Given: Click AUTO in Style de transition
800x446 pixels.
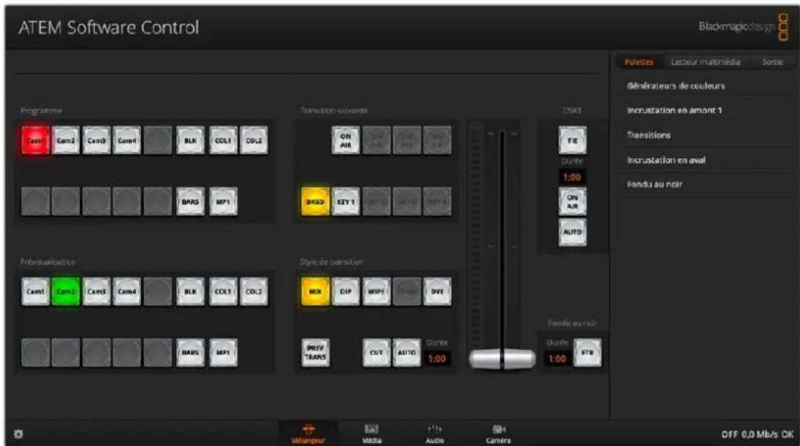Looking at the screenshot, I should point(407,352).
